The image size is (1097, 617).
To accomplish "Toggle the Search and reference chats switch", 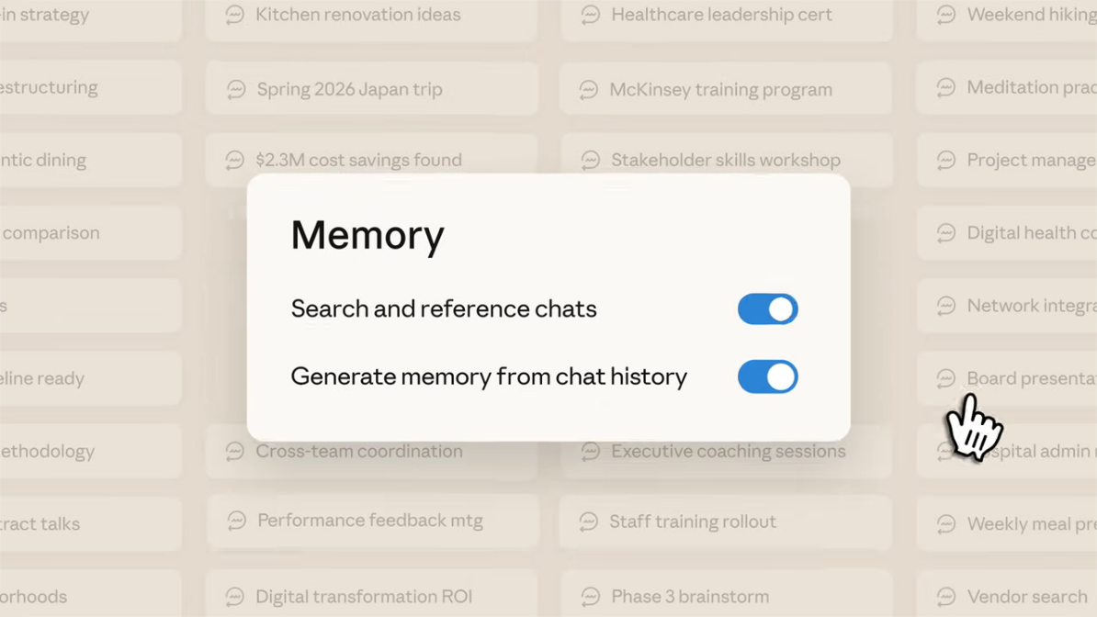I will click(x=767, y=309).
